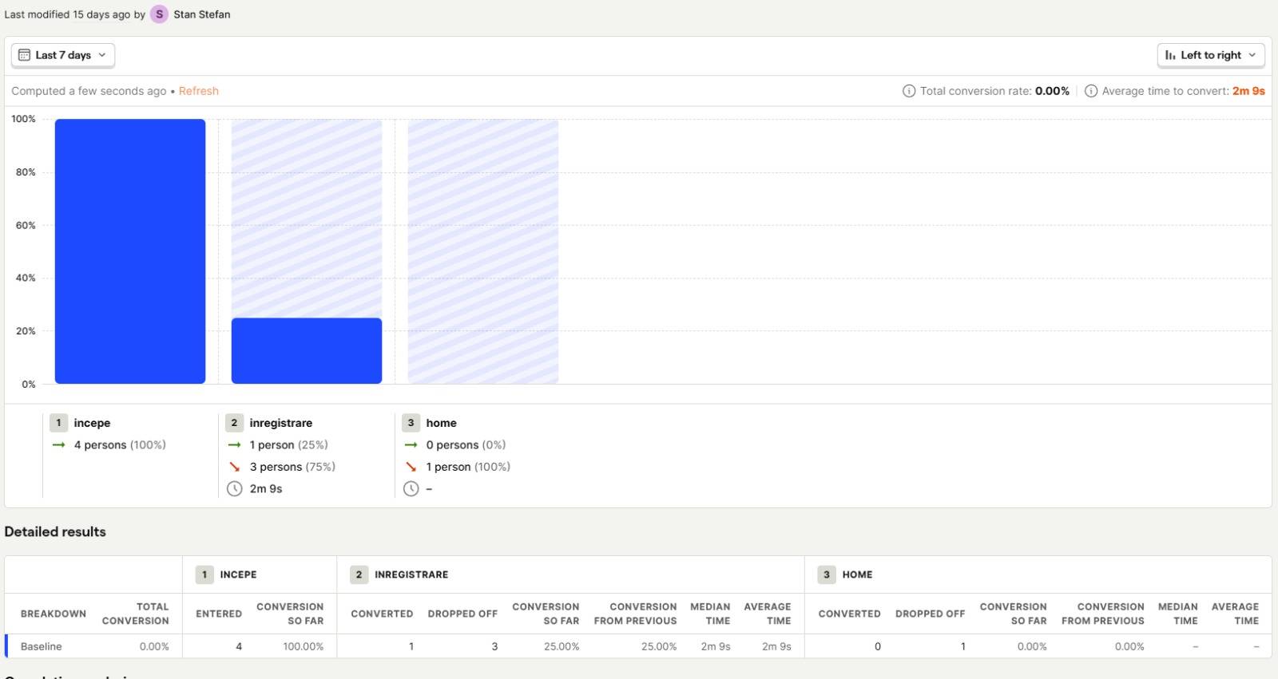Click the table badge 2 beside INREGISTRARE
The image size is (1278, 679).
click(x=359, y=574)
